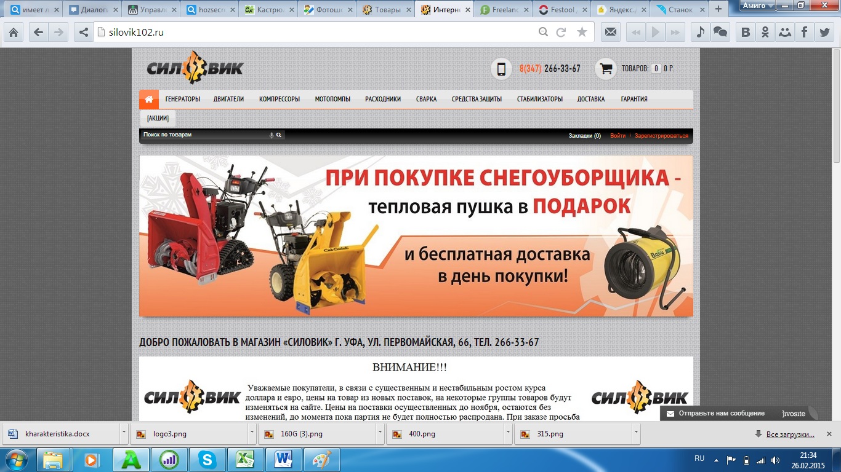The image size is (841, 472).
Task: Bookmark this page with the star icon
Action: (x=582, y=33)
